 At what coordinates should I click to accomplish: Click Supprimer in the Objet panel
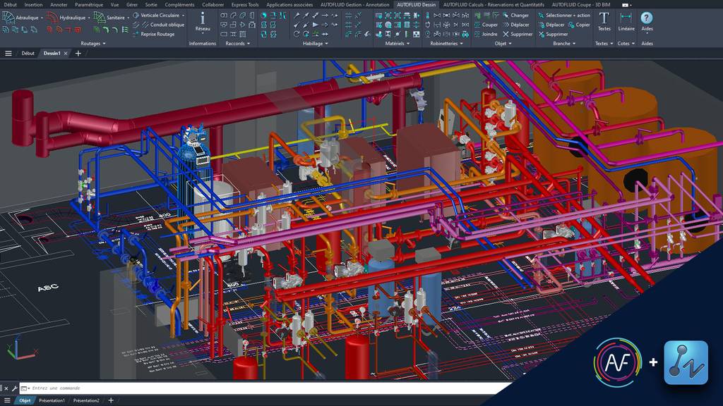tap(518, 34)
